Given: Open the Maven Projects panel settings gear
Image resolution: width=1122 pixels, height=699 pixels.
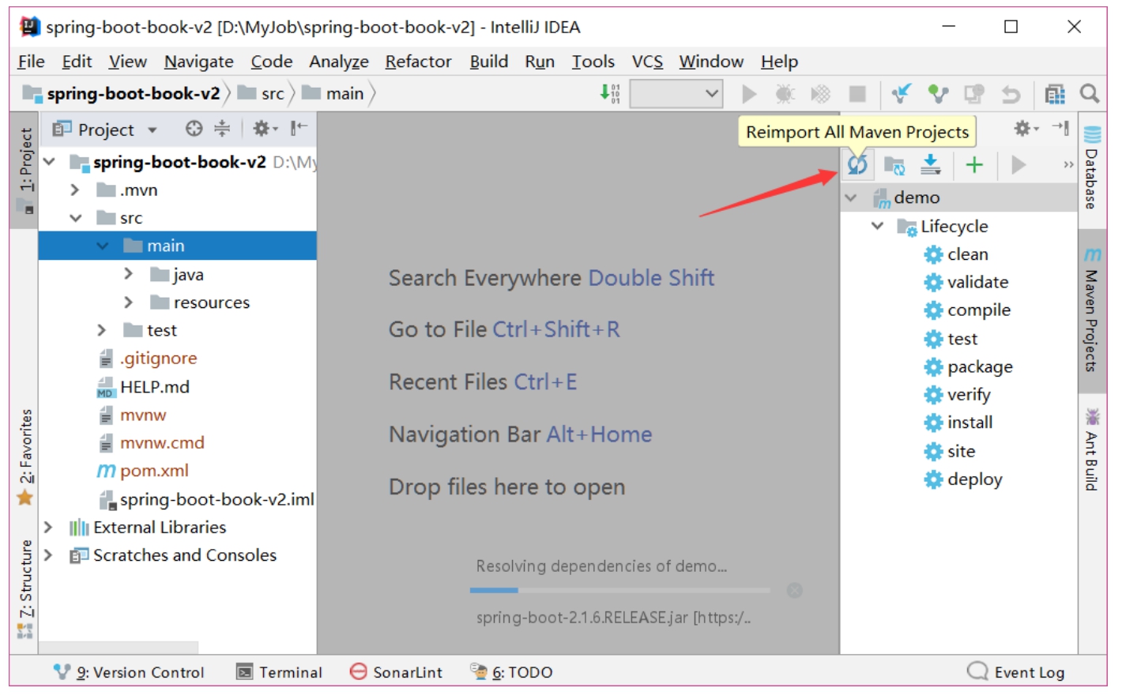Looking at the screenshot, I should [x=1025, y=128].
